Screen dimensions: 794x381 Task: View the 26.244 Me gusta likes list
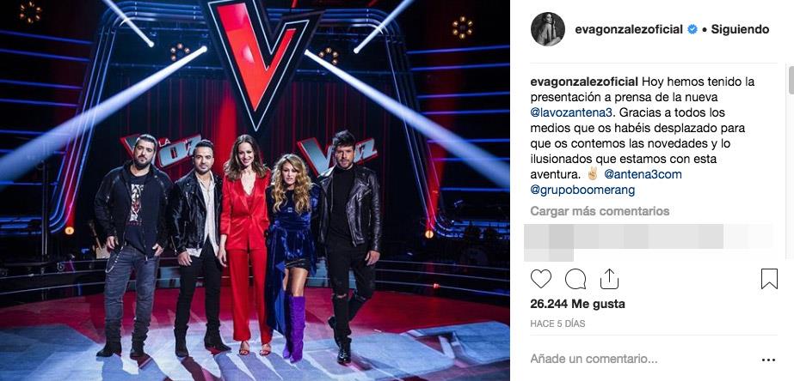[x=577, y=304]
